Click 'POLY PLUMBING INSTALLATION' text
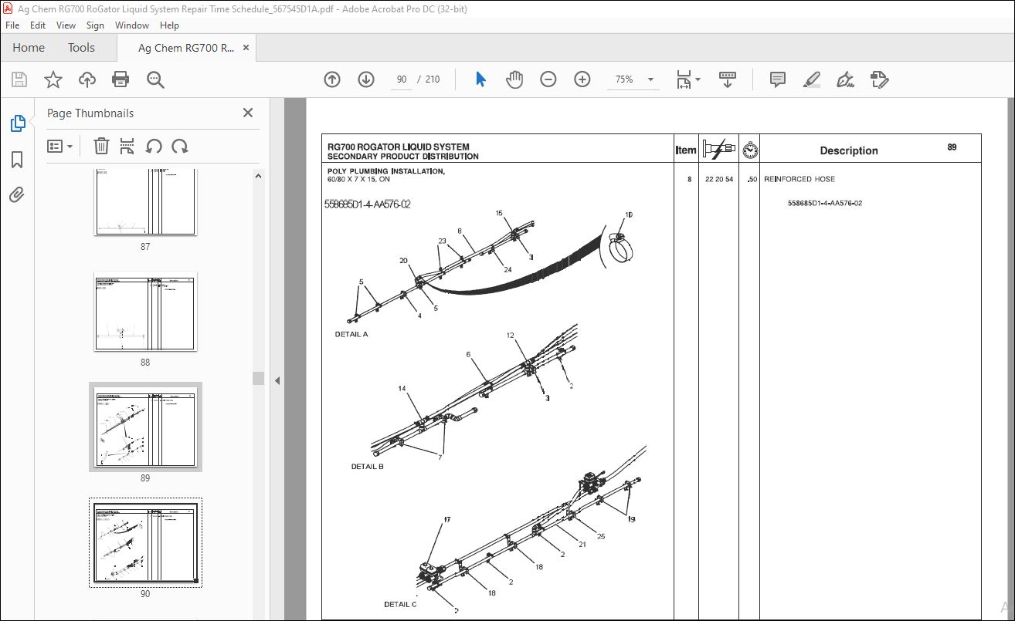Image resolution: width=1015 pixels, height=621 pixels. pyautogui.click(x=385, y=171)
